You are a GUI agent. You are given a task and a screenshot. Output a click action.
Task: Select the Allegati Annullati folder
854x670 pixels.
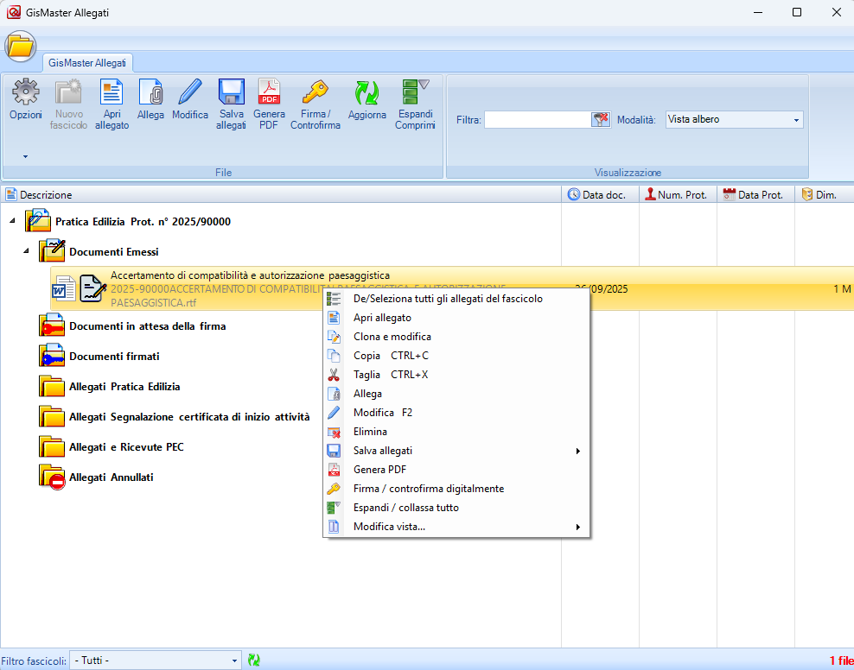pyautogui.click(x=111, y=477)
